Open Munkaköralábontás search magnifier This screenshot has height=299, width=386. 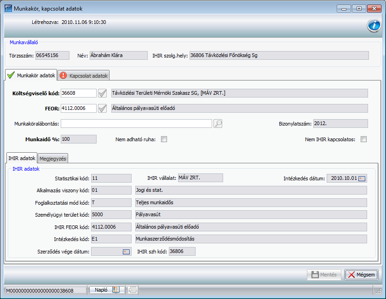pyautogui.click(x=218, y=124)
